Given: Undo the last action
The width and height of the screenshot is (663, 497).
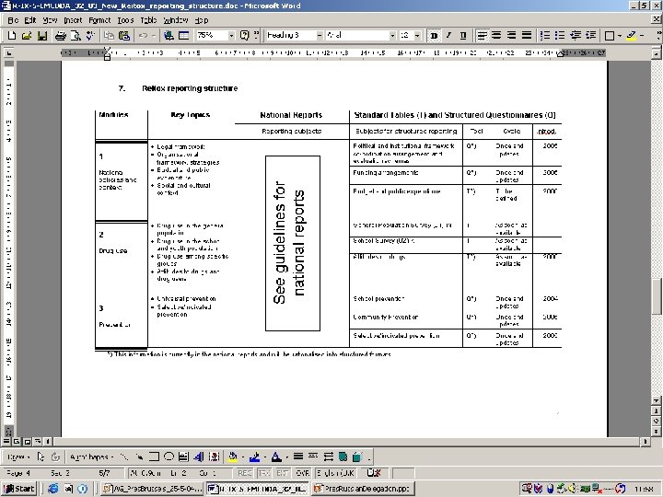Looking at the screenshot, I should 144,36.
